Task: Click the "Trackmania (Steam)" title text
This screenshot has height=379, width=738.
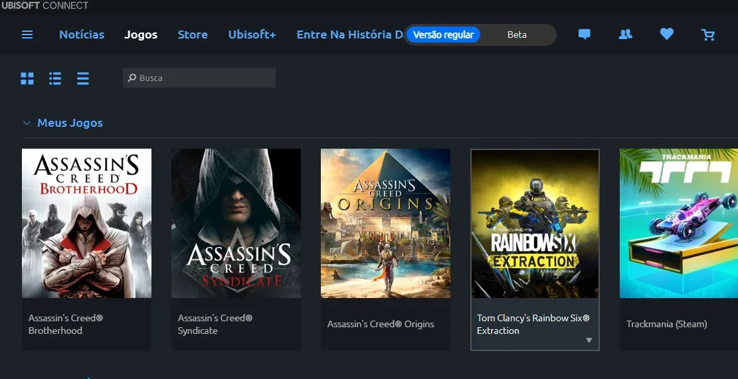Action: (x=666, y=324)
